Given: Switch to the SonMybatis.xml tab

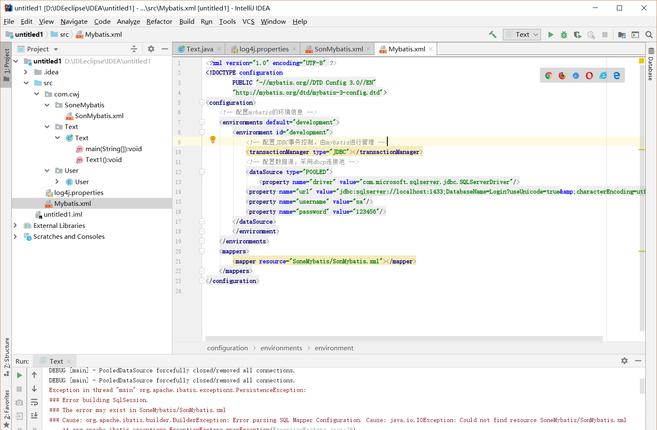Looking at the screenshot, I should (339, 49).
